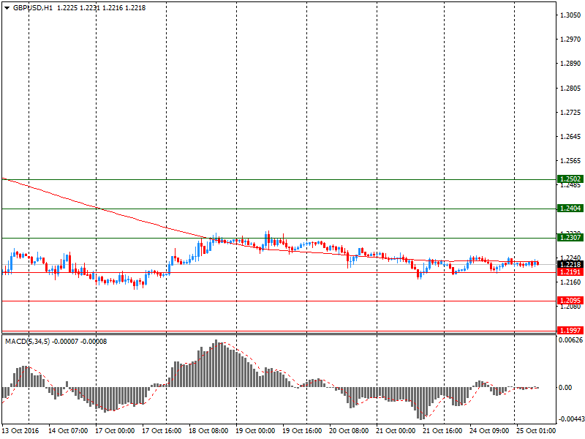Screen dimensions: 585x439
Task: Click the deepest negative MACD bar near 21 Oct 16:00
Action: tap(422, 404)
